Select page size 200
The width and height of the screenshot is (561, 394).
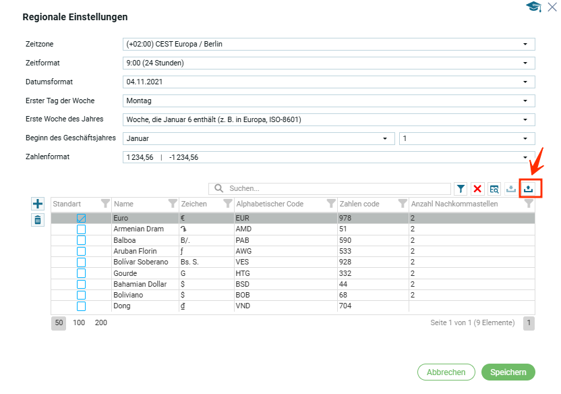coord(101,323)
